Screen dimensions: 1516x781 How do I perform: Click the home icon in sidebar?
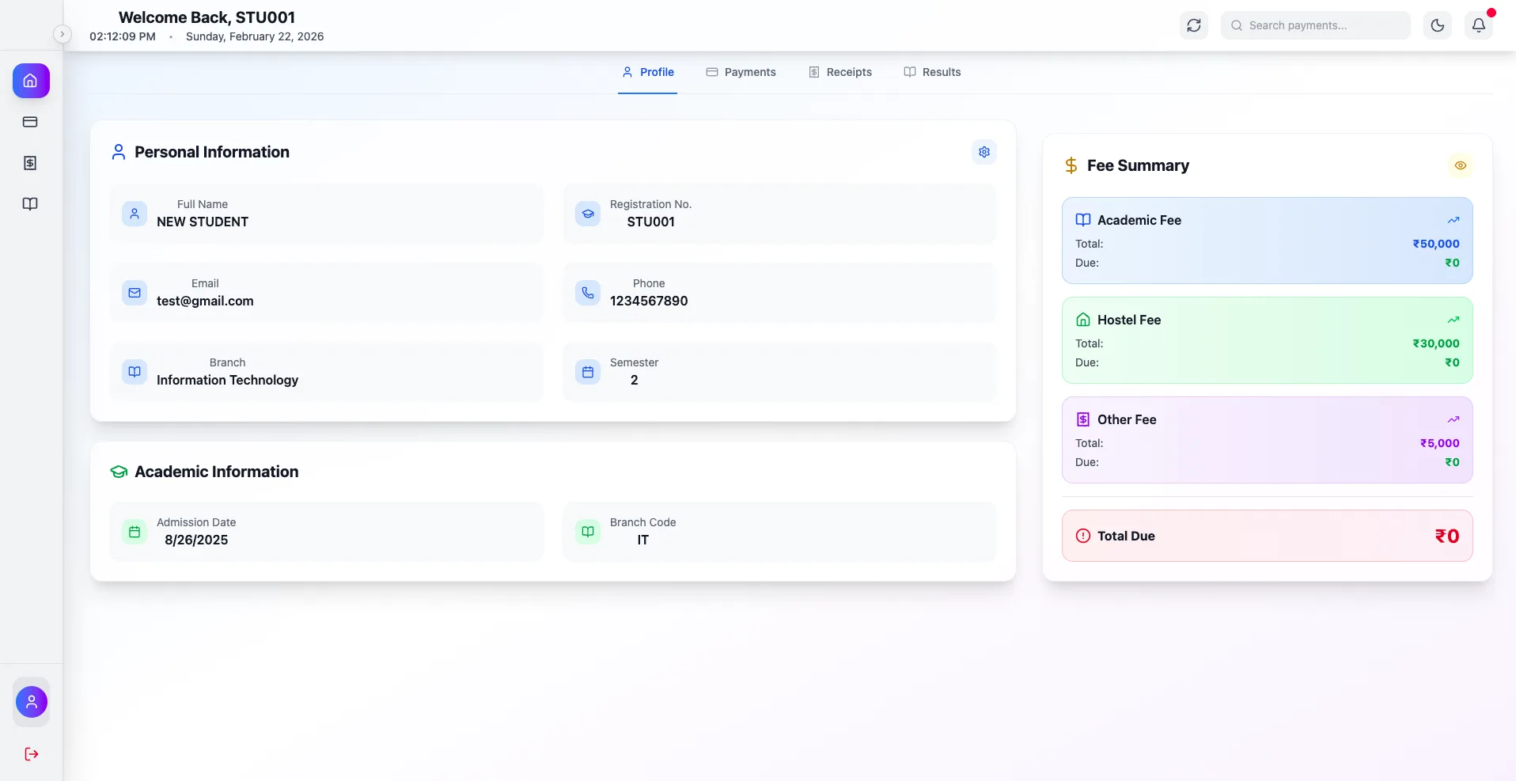click(31, 81)
